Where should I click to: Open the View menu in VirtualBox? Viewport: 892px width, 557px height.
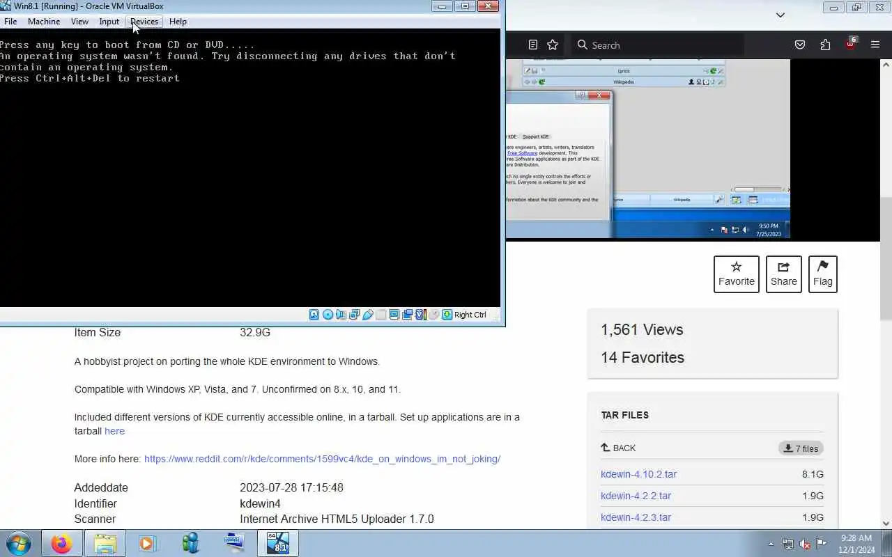click(x=79, y=22)
